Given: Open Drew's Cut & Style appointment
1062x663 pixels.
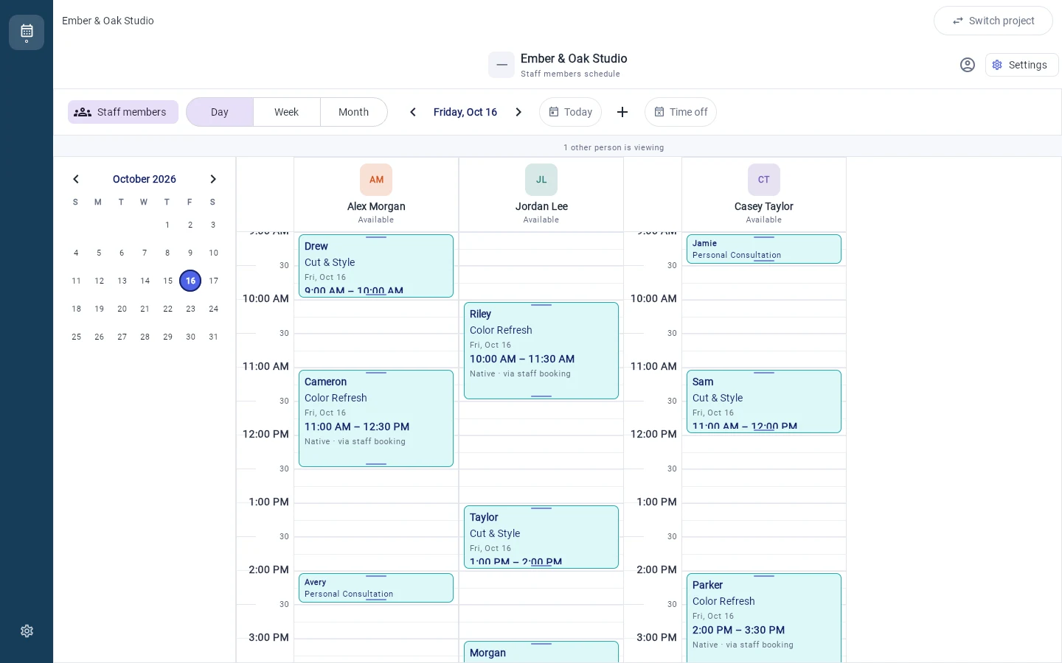Looking at the screenshot, I should 376,266.
